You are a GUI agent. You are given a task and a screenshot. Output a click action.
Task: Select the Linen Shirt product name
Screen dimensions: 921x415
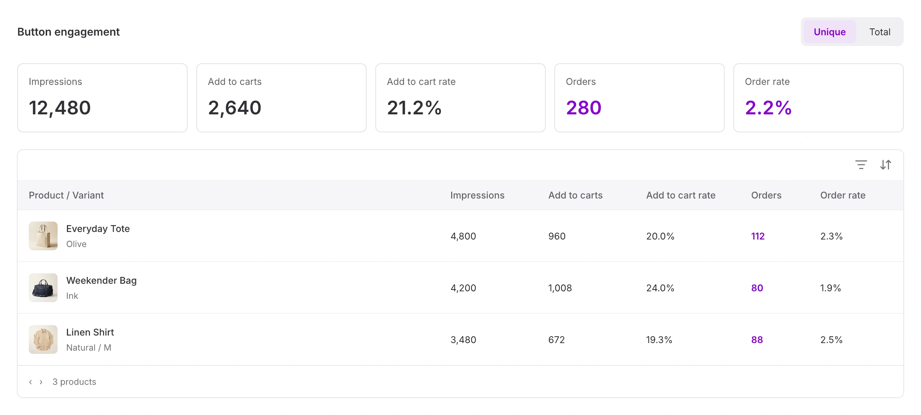(x=90, y=332)
